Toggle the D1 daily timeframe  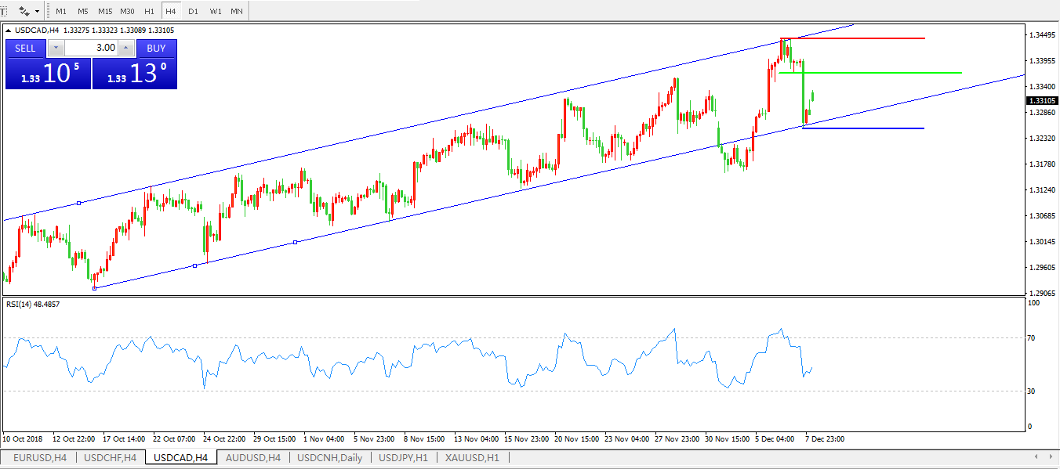pyautogui.click(x=193, y=12)
